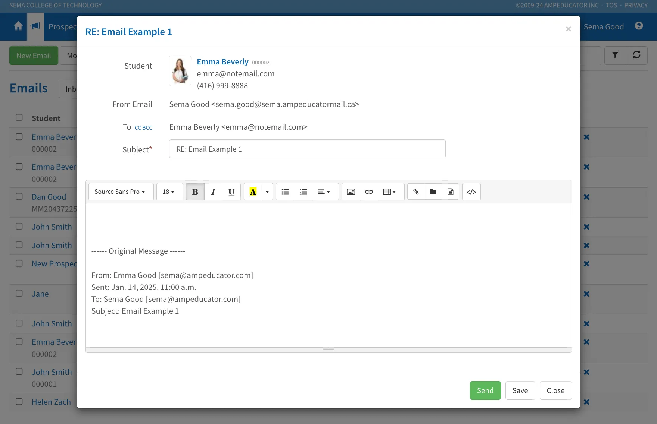Delete the Dan Good email row
The image size is (657, 424).
coord(586,197)
